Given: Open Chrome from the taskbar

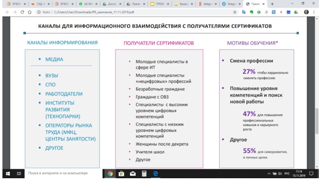Looking at the screenshot, I should (110, 174).
